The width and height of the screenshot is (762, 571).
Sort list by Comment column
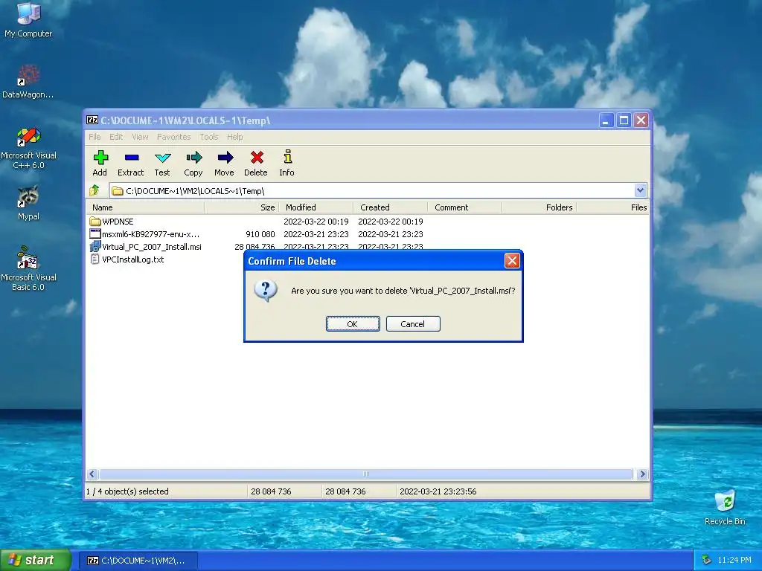465,207
